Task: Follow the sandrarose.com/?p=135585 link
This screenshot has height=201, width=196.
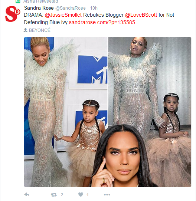Action: click(102, 22)
